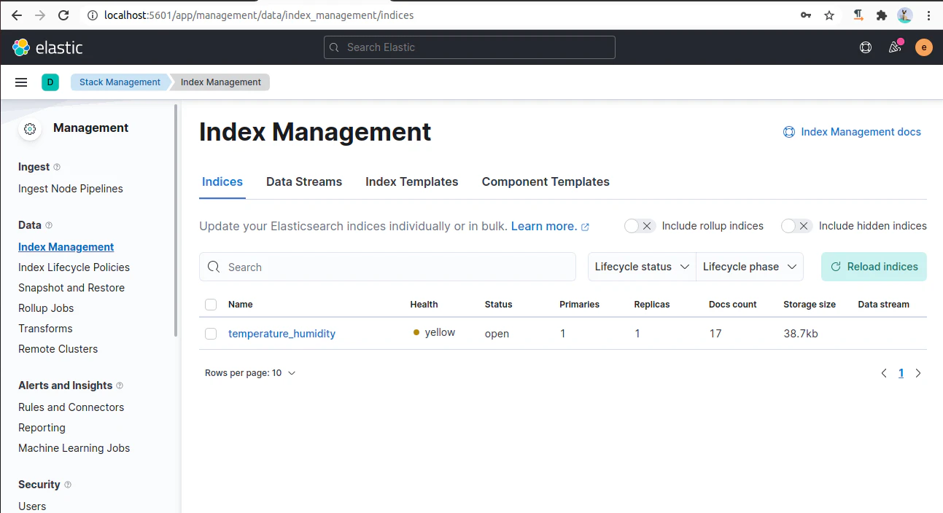Open Transforms in sidebar
Viewport: 943px width, 513px height.
point(45,329)
